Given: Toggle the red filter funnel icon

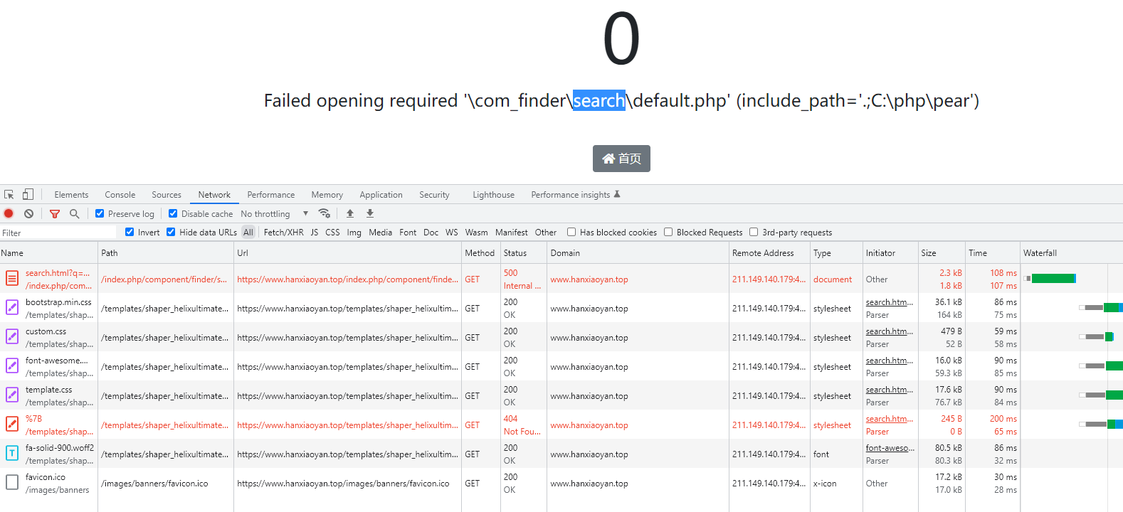Looking at the screenshot, I should tap(55, 213).
